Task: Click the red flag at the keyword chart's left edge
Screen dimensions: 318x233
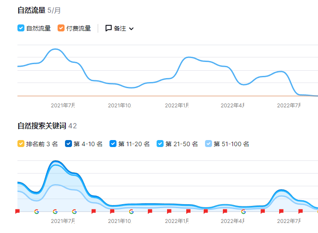Action: tap(17, 212)
